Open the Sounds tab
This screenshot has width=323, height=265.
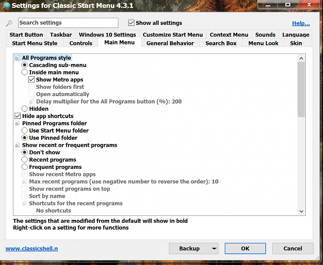click(265, 34)
